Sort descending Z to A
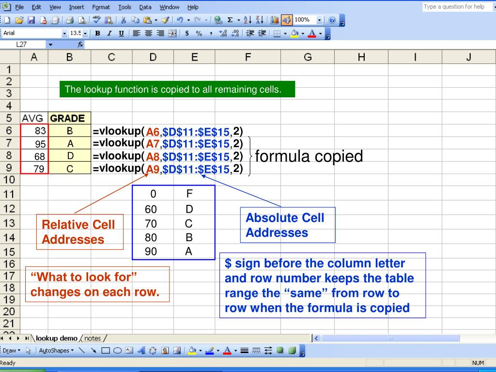 [260, 20]
